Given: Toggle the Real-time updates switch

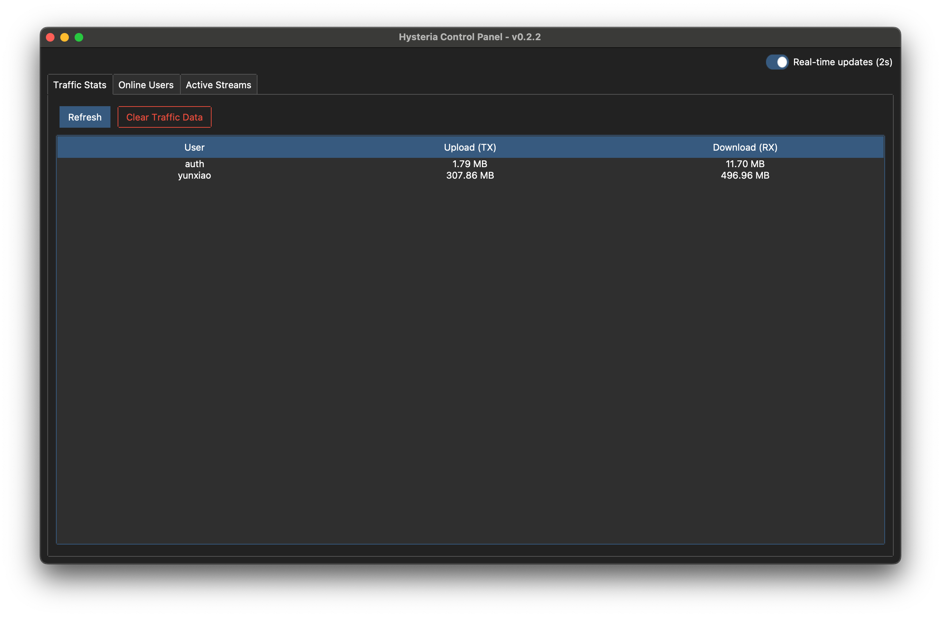Looking at the screenshot, I should (x=777, y=62).
